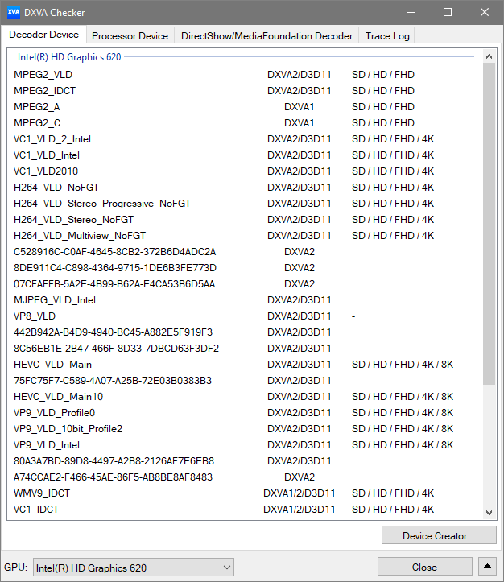
Task: Maximize the DXVA Checker window
Action: pos(448,12)
